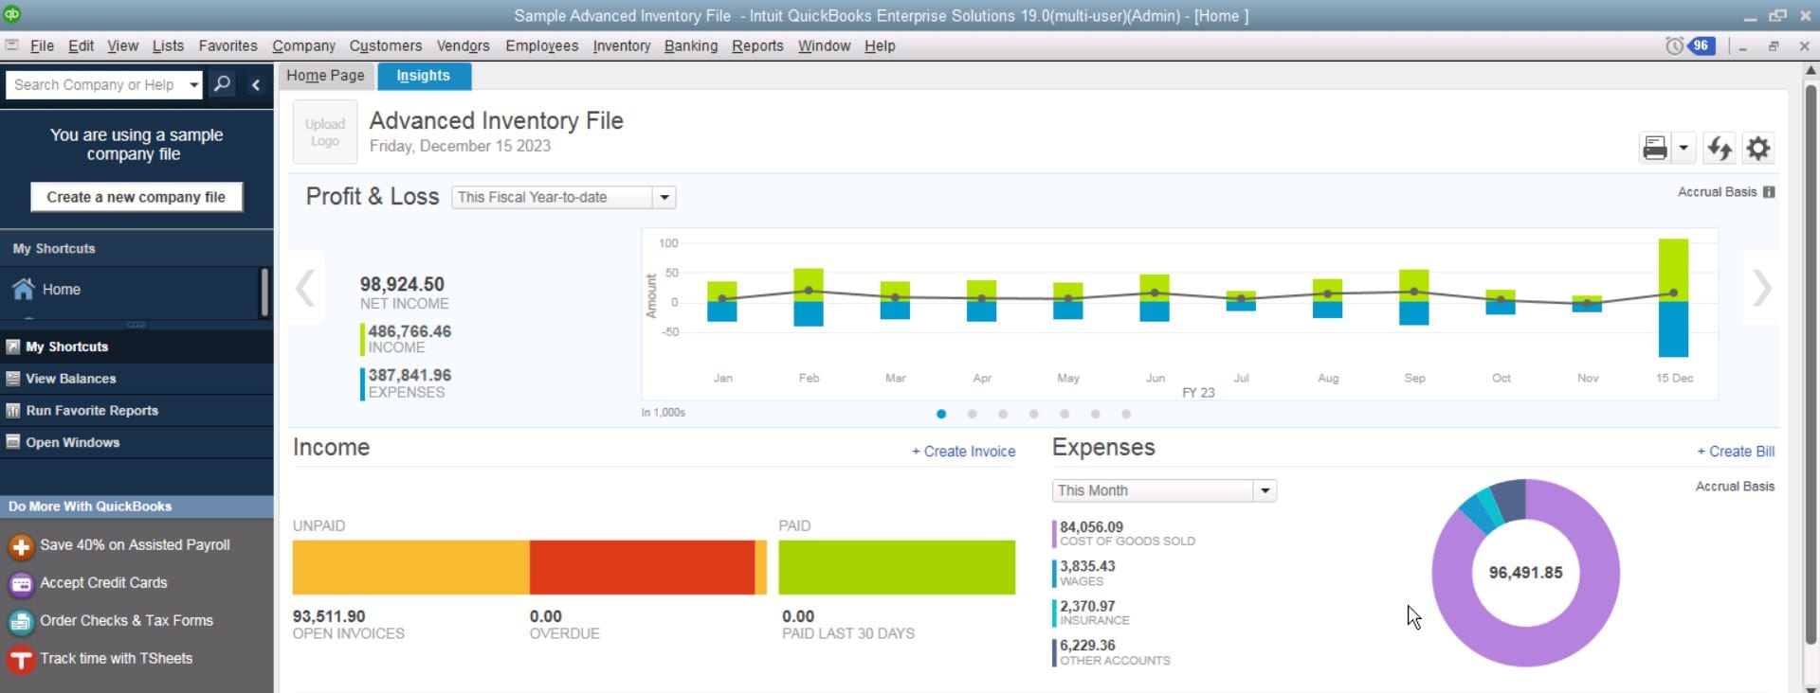Click the print icon on Insights
The height and width of the screenshot is (693, 1820).
tap(1655, 148)
